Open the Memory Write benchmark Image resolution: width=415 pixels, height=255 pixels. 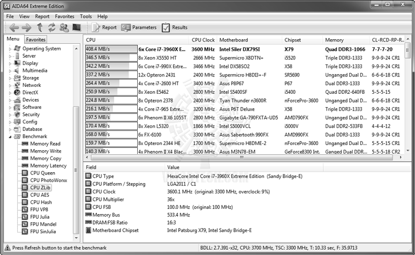point(46,151)
